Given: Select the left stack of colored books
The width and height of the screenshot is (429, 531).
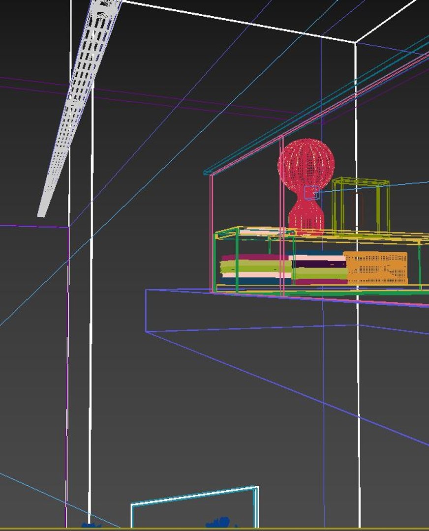Looking at the screenshot, I should point(256,269).
